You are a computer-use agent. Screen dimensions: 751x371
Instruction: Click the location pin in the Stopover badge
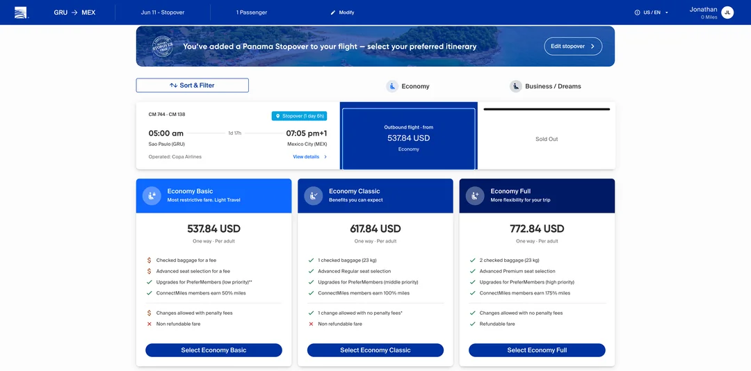[x=277, y=116]
